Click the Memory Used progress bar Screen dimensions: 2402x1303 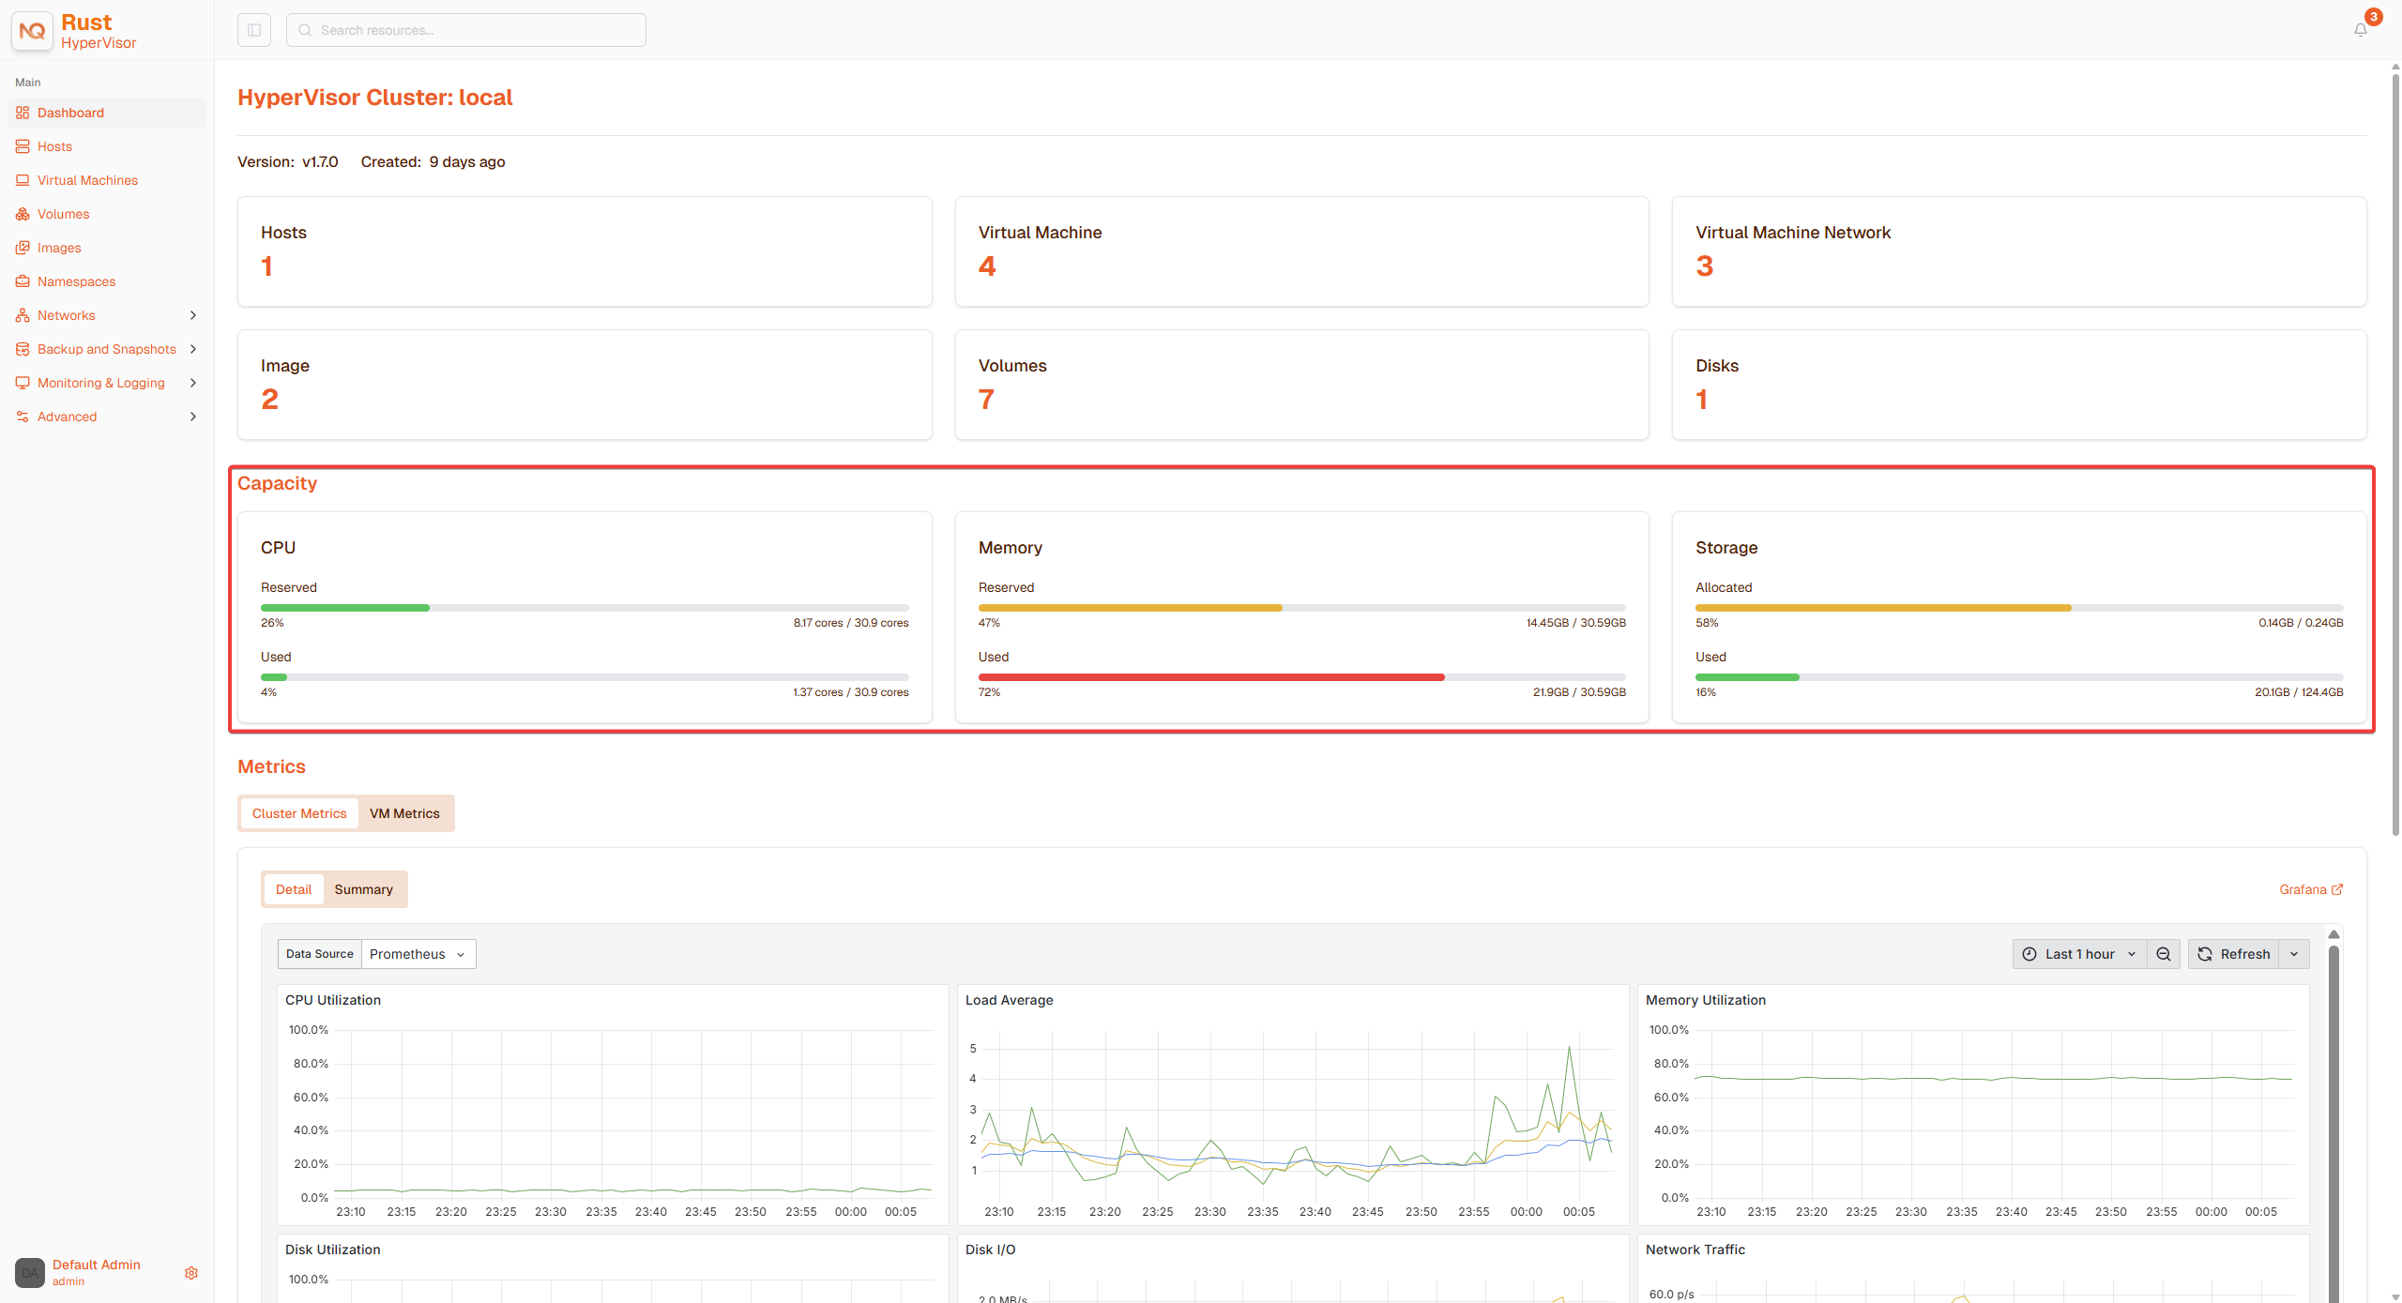tap(1302, 677)
